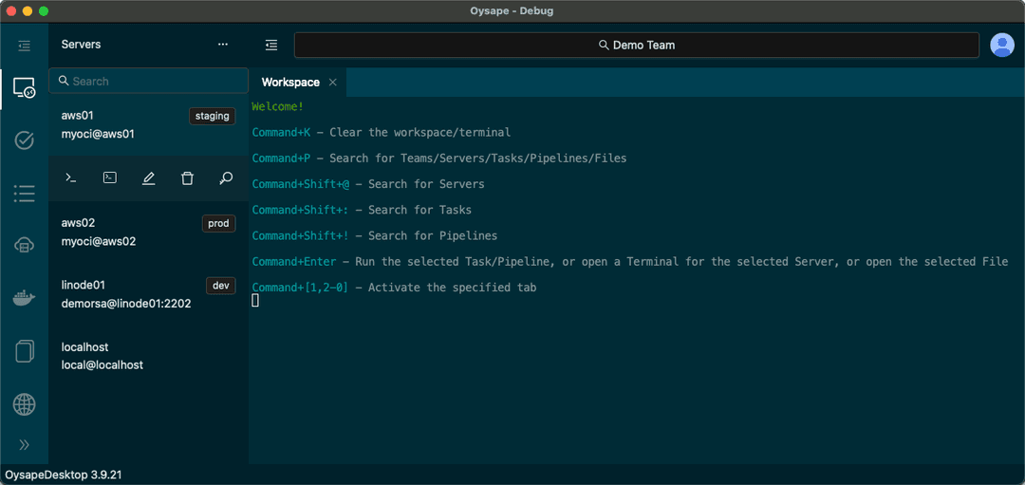Select the Workspace tab

point(290,83)
